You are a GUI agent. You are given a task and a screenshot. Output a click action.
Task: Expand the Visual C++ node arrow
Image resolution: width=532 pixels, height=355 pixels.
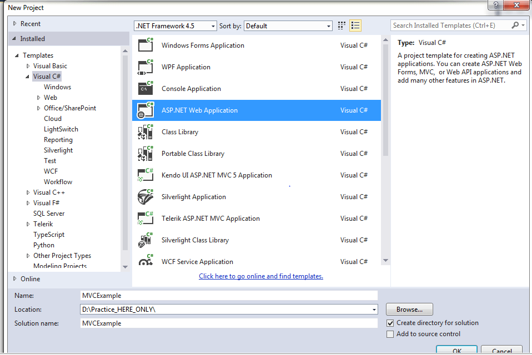tap(28, 192)
